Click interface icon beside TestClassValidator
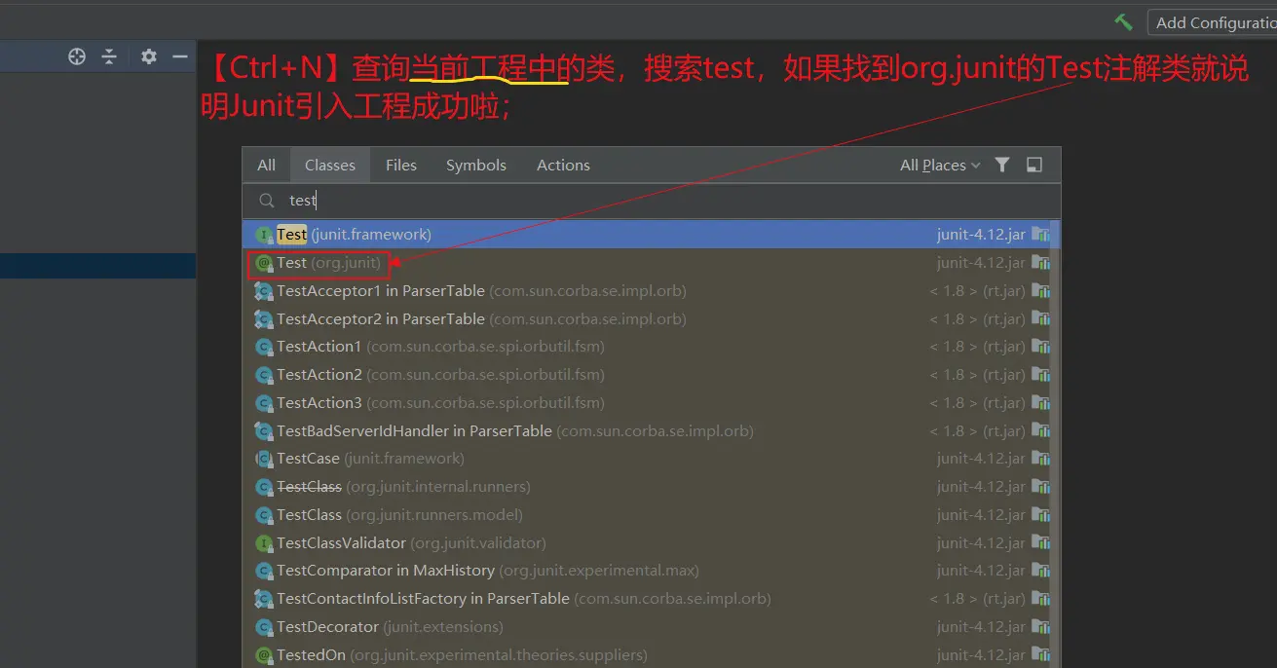This screenshot has height=668, width=1277. (263, 543)
